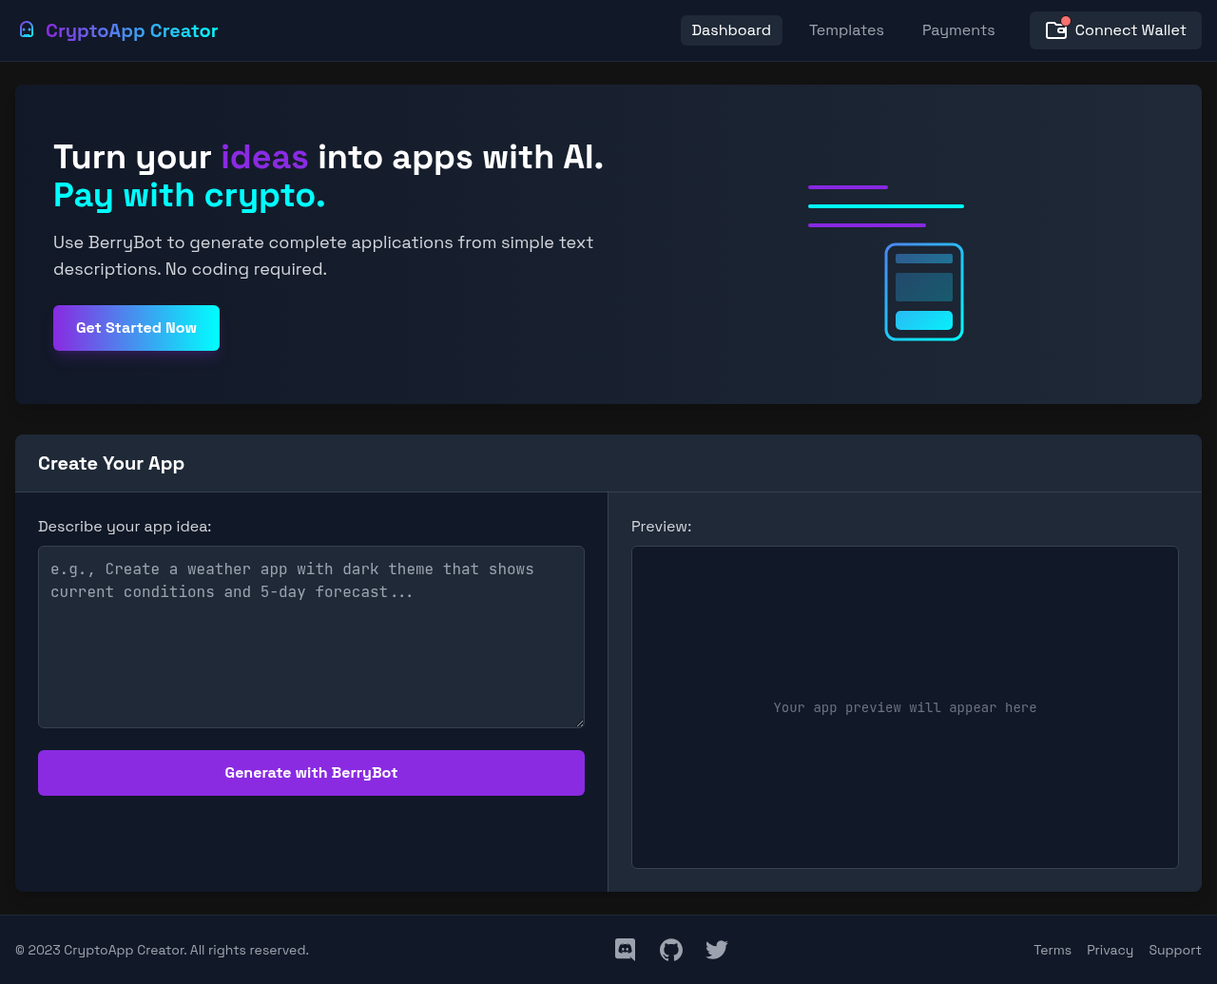Click the textarea resize grip
1217x984 pixels.
pyautogui.click(x=580, y=722)
